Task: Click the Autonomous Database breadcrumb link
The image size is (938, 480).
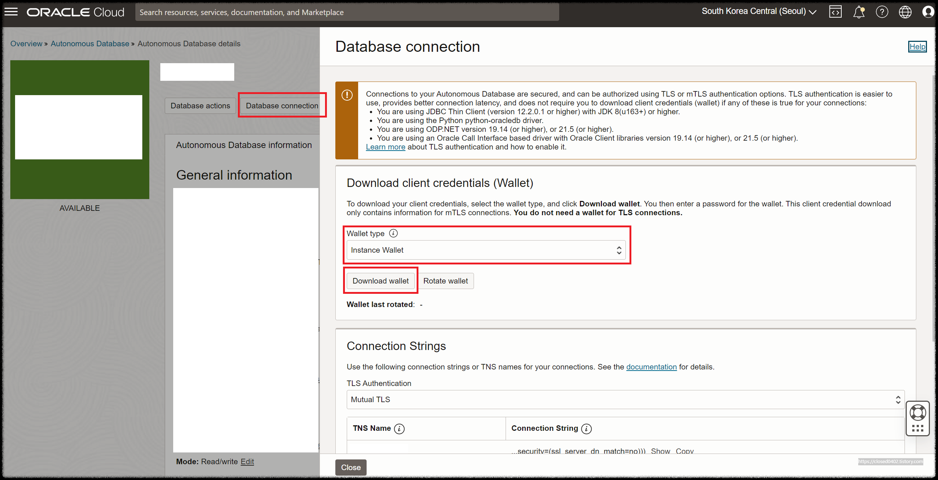Action: [x=90, y=44]
